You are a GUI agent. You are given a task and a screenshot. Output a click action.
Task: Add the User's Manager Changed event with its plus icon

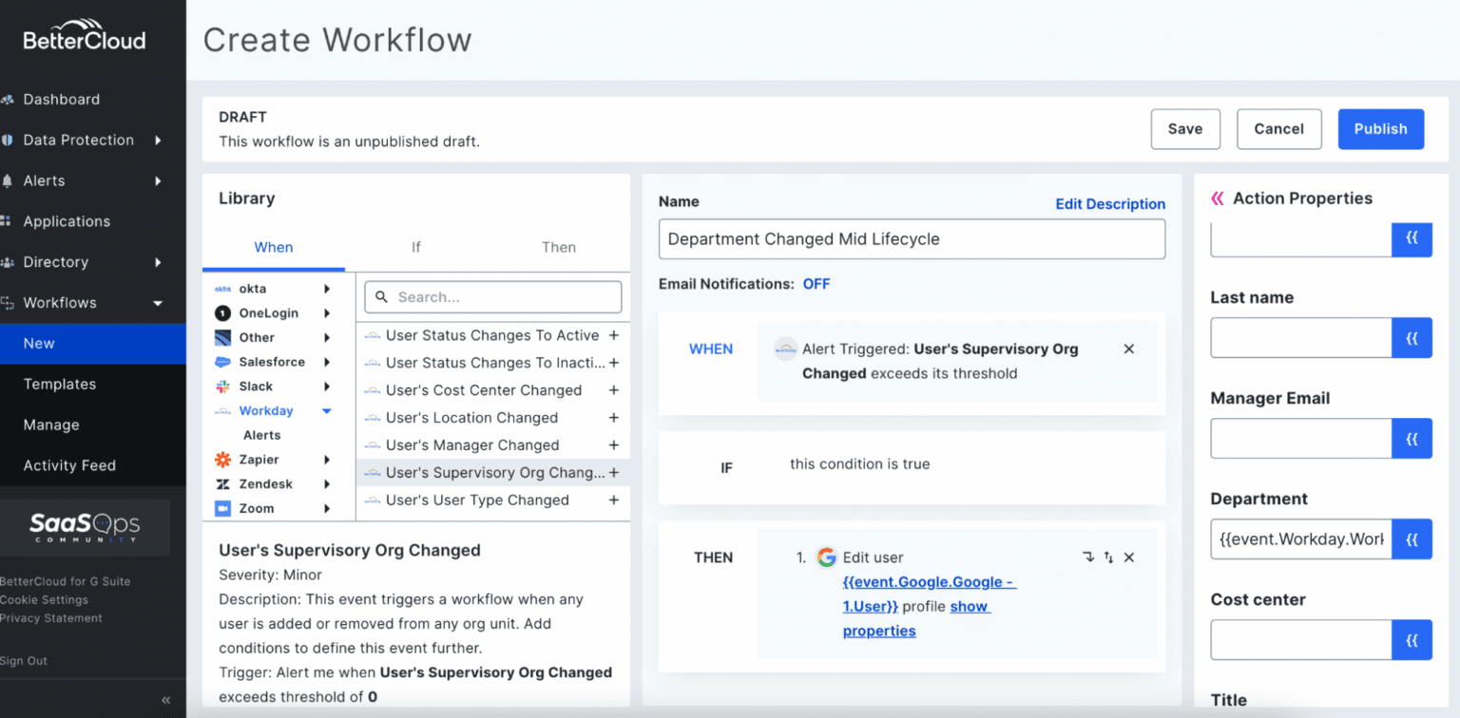click(x=614, y=444)
